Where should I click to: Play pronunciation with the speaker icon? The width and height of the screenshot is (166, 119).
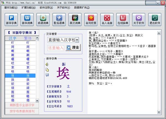coord(47,64)
